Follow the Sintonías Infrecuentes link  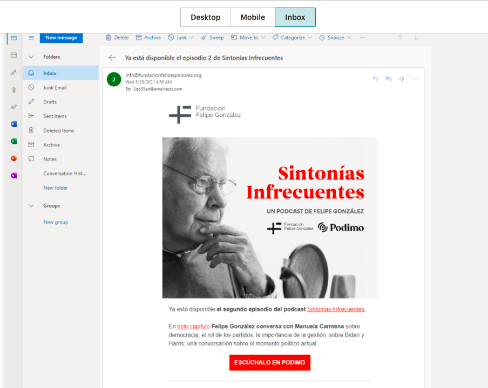tap(336, 309)
